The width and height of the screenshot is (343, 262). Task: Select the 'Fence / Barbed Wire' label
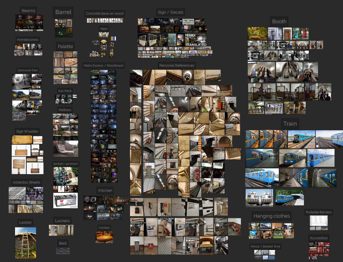tap(265, 246)
